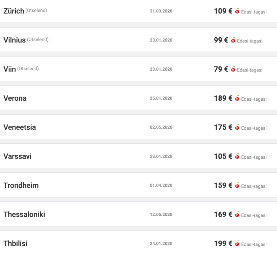Click the cherry icon beside Veneetsia's 175 €
Screen dimensions: 277x253
237,127
